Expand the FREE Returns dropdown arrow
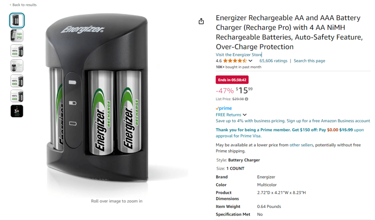 [245, 115]
